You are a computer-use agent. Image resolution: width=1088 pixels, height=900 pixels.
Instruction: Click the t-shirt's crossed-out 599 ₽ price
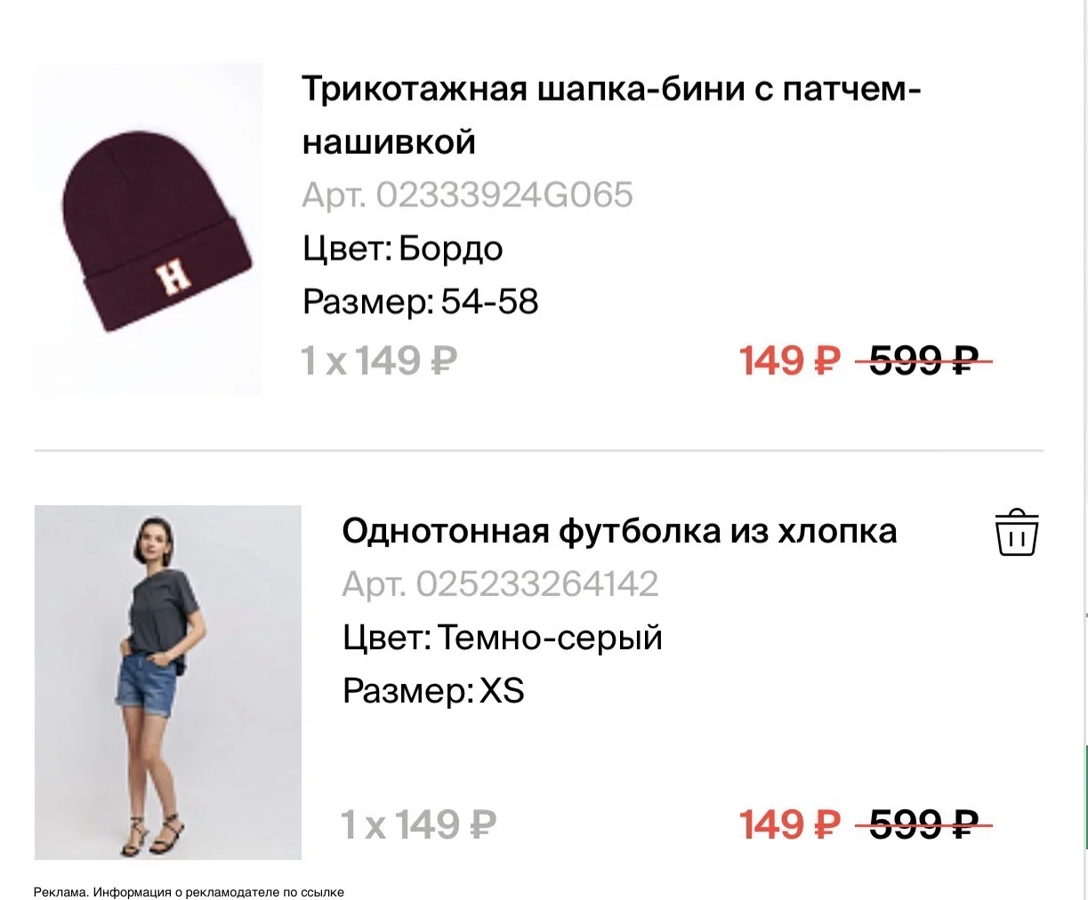coord(923,825)
